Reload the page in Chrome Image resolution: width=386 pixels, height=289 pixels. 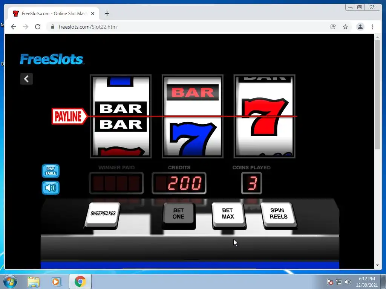tap(38, 27)
